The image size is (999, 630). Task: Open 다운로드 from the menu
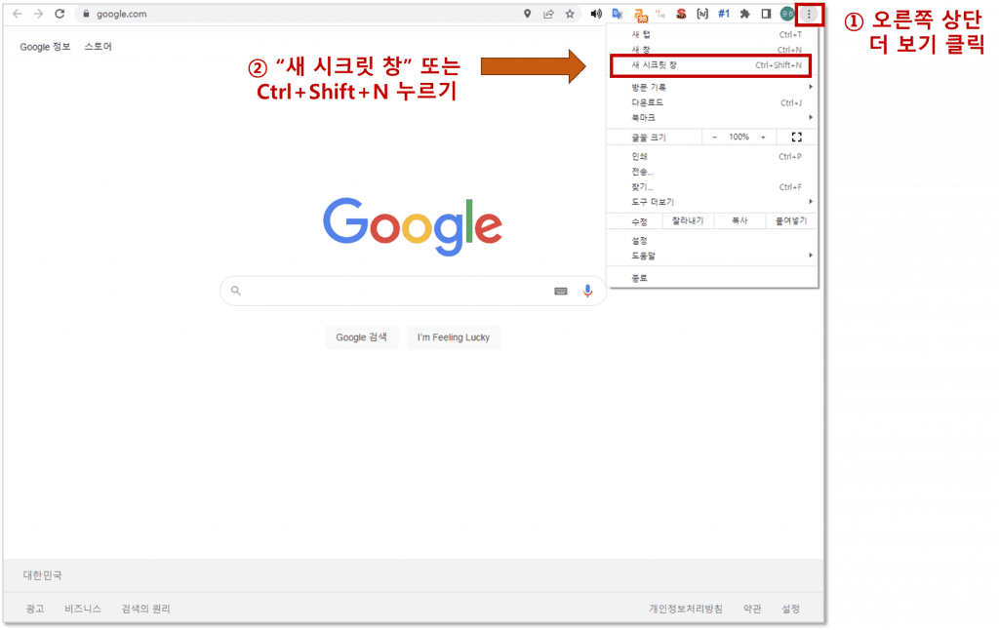pyautogui.click(x=712, y=102)
